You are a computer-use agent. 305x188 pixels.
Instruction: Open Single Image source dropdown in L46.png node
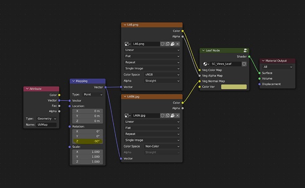tap(152, 69)
